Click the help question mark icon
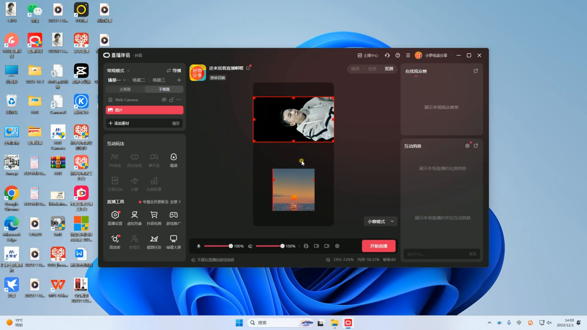This screenshot has height=330, width=587. (398, 55)
